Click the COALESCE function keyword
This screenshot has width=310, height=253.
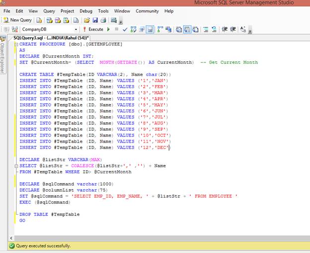point(82,166)
